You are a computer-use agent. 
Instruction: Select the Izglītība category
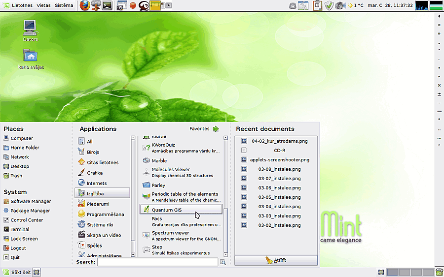tap(102, 193)
